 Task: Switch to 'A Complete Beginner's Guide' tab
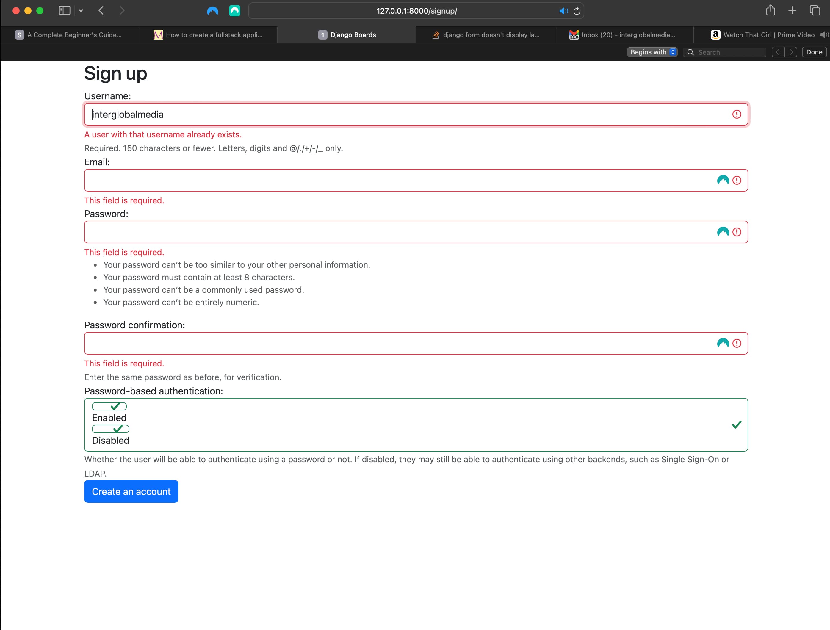coord(69,35)
